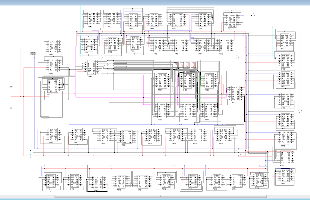This screenshot has width=310, height=200.
Task: Select the leftmost chip in the bottom row
Action: tap(50, 181)
